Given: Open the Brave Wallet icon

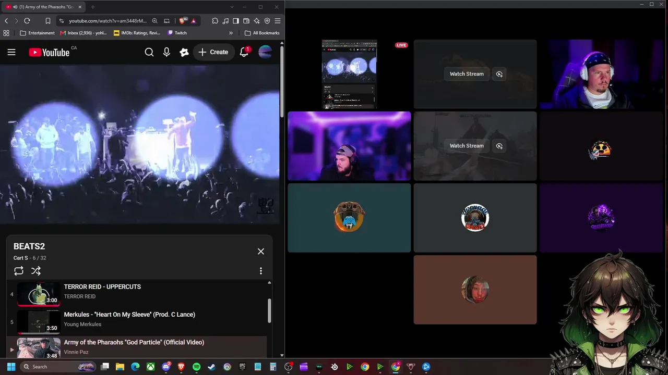Looking at the screenshot, I should point(246,21).
